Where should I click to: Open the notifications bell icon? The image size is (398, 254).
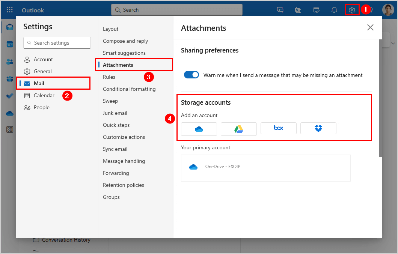click(x=334, y=10)
